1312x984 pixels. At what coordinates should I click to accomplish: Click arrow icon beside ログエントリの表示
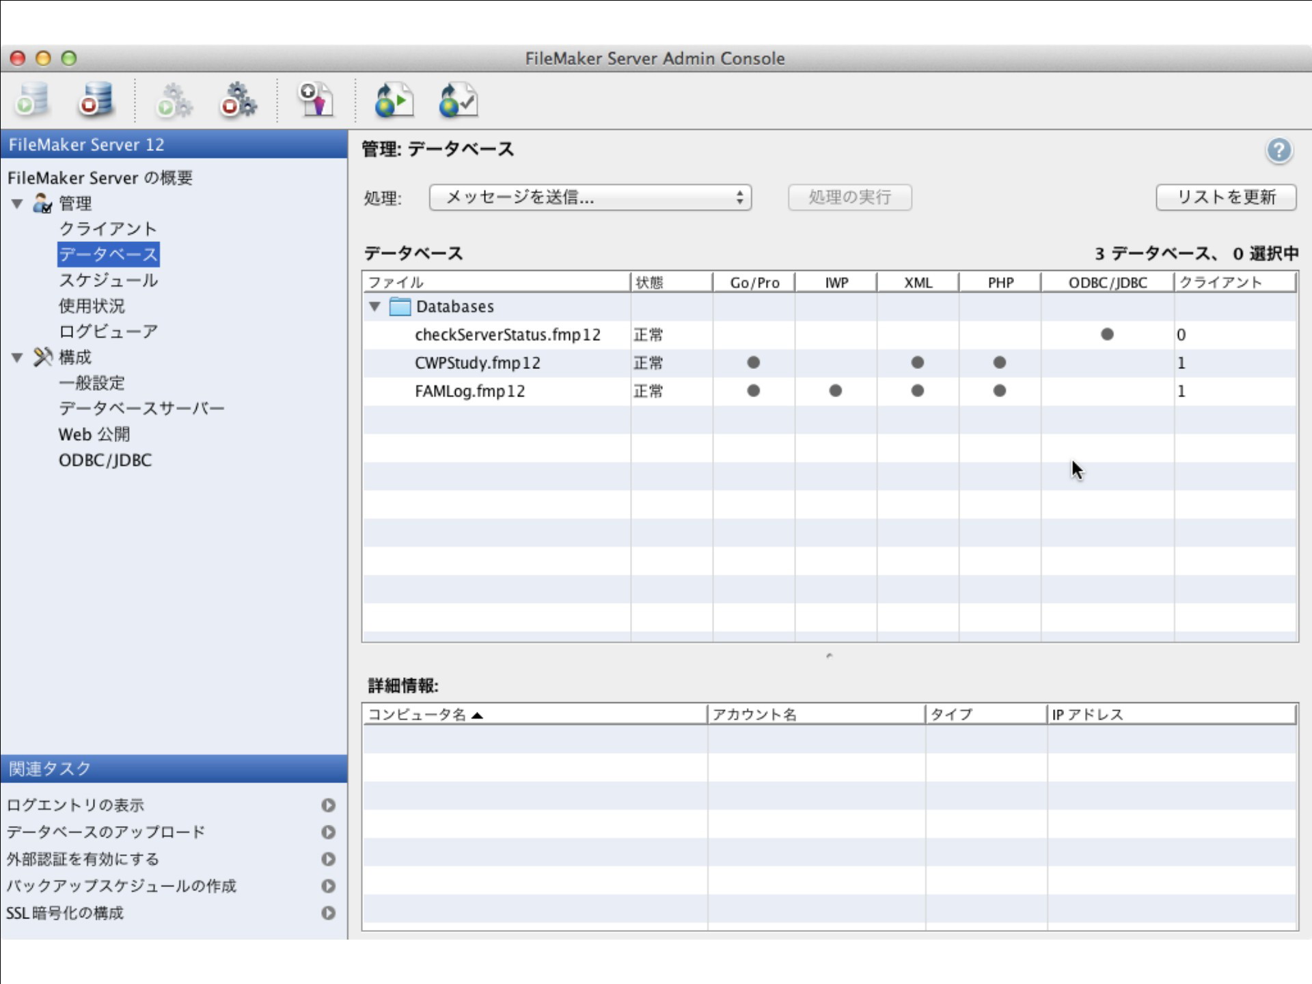329,805
